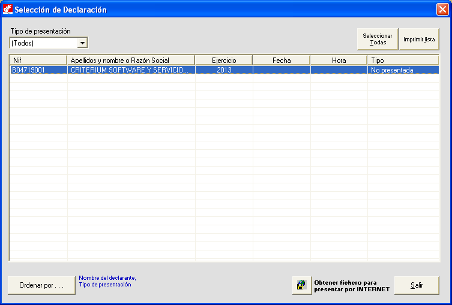Click the Ordenar por button

pyautogui.click(x=41, y=285)
